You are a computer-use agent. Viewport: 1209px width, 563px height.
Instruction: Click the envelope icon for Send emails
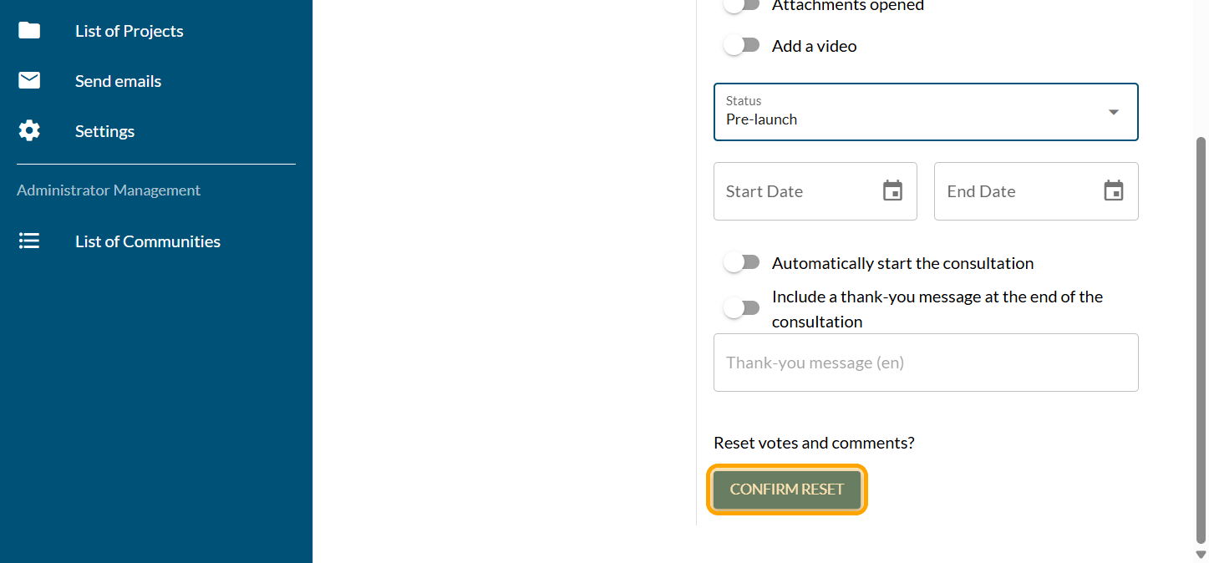[x=29, y=81]
